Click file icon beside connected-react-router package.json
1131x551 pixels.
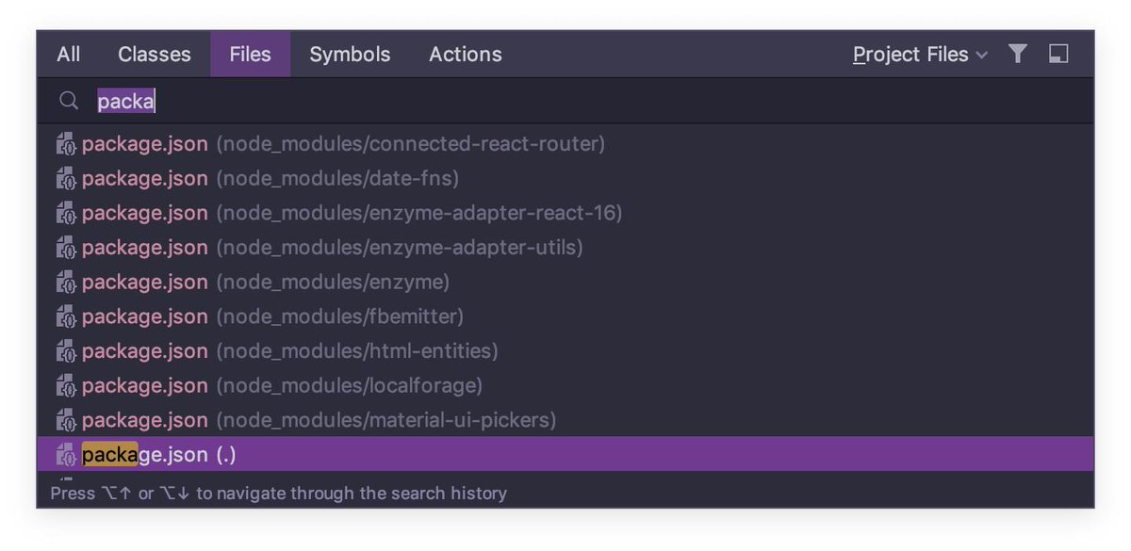66,144
